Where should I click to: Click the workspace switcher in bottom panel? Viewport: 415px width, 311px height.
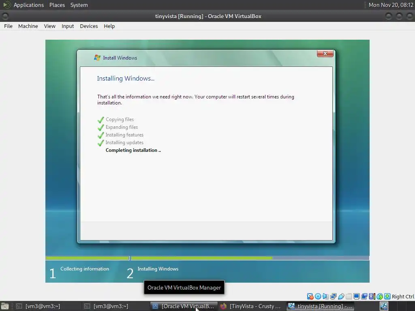(397, 306)
